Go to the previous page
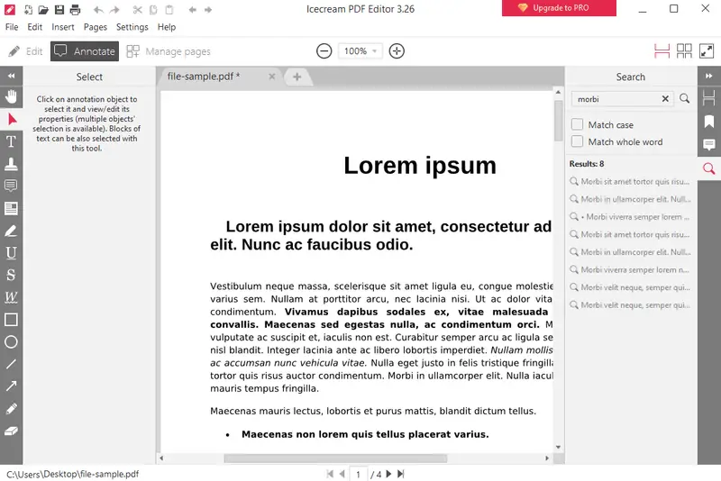 pos(342,474)
